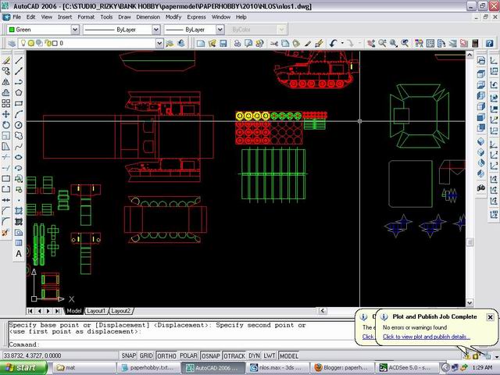The height and width of the screenshot is (375, 500).
Task: Open QuickCalc calculator
Action: click(475, 44)
